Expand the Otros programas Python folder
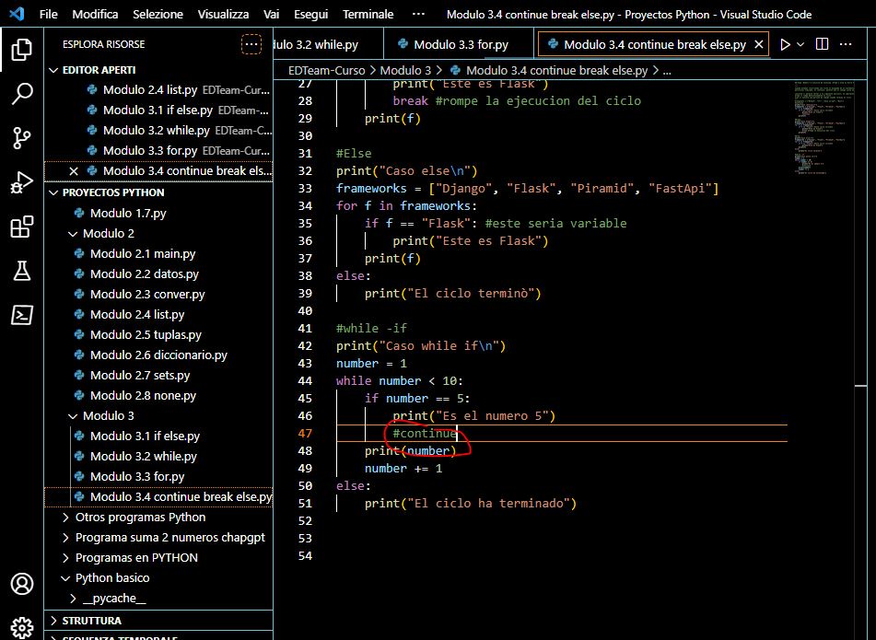 pos(158,518)
